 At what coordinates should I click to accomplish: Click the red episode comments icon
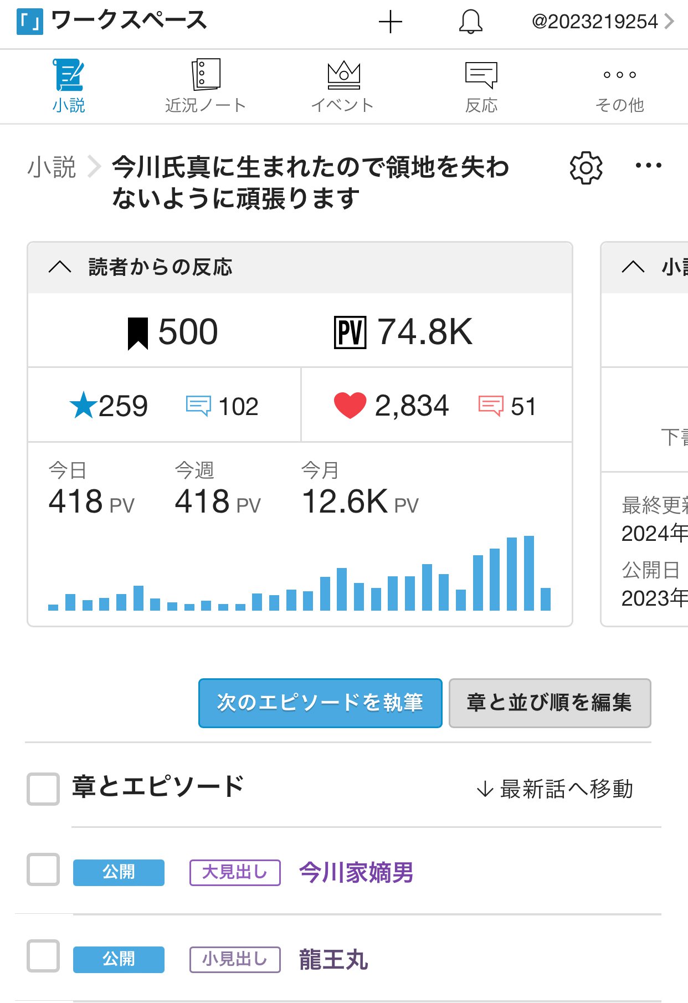point(491,406)
